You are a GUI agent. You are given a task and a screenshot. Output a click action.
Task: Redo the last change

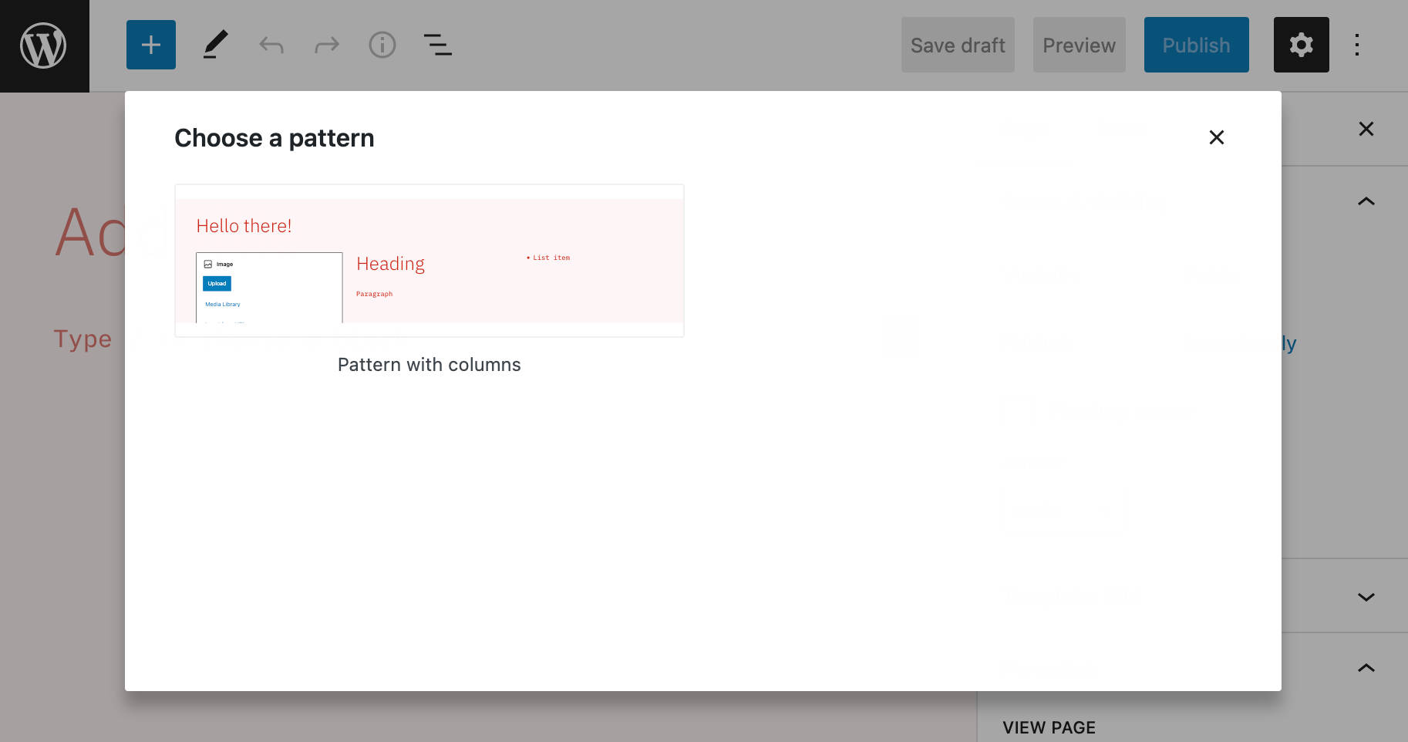tap(326, 45)
